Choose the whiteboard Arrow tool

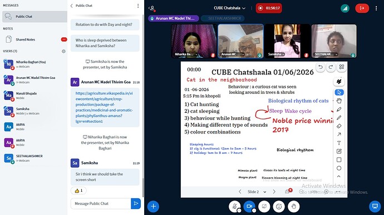click(339, 134)
